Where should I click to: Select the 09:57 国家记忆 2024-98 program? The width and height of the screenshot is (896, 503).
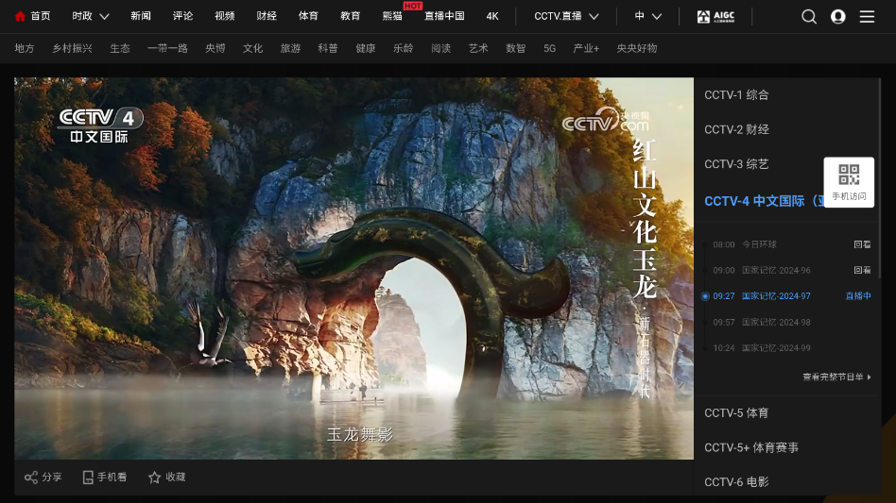775,323
